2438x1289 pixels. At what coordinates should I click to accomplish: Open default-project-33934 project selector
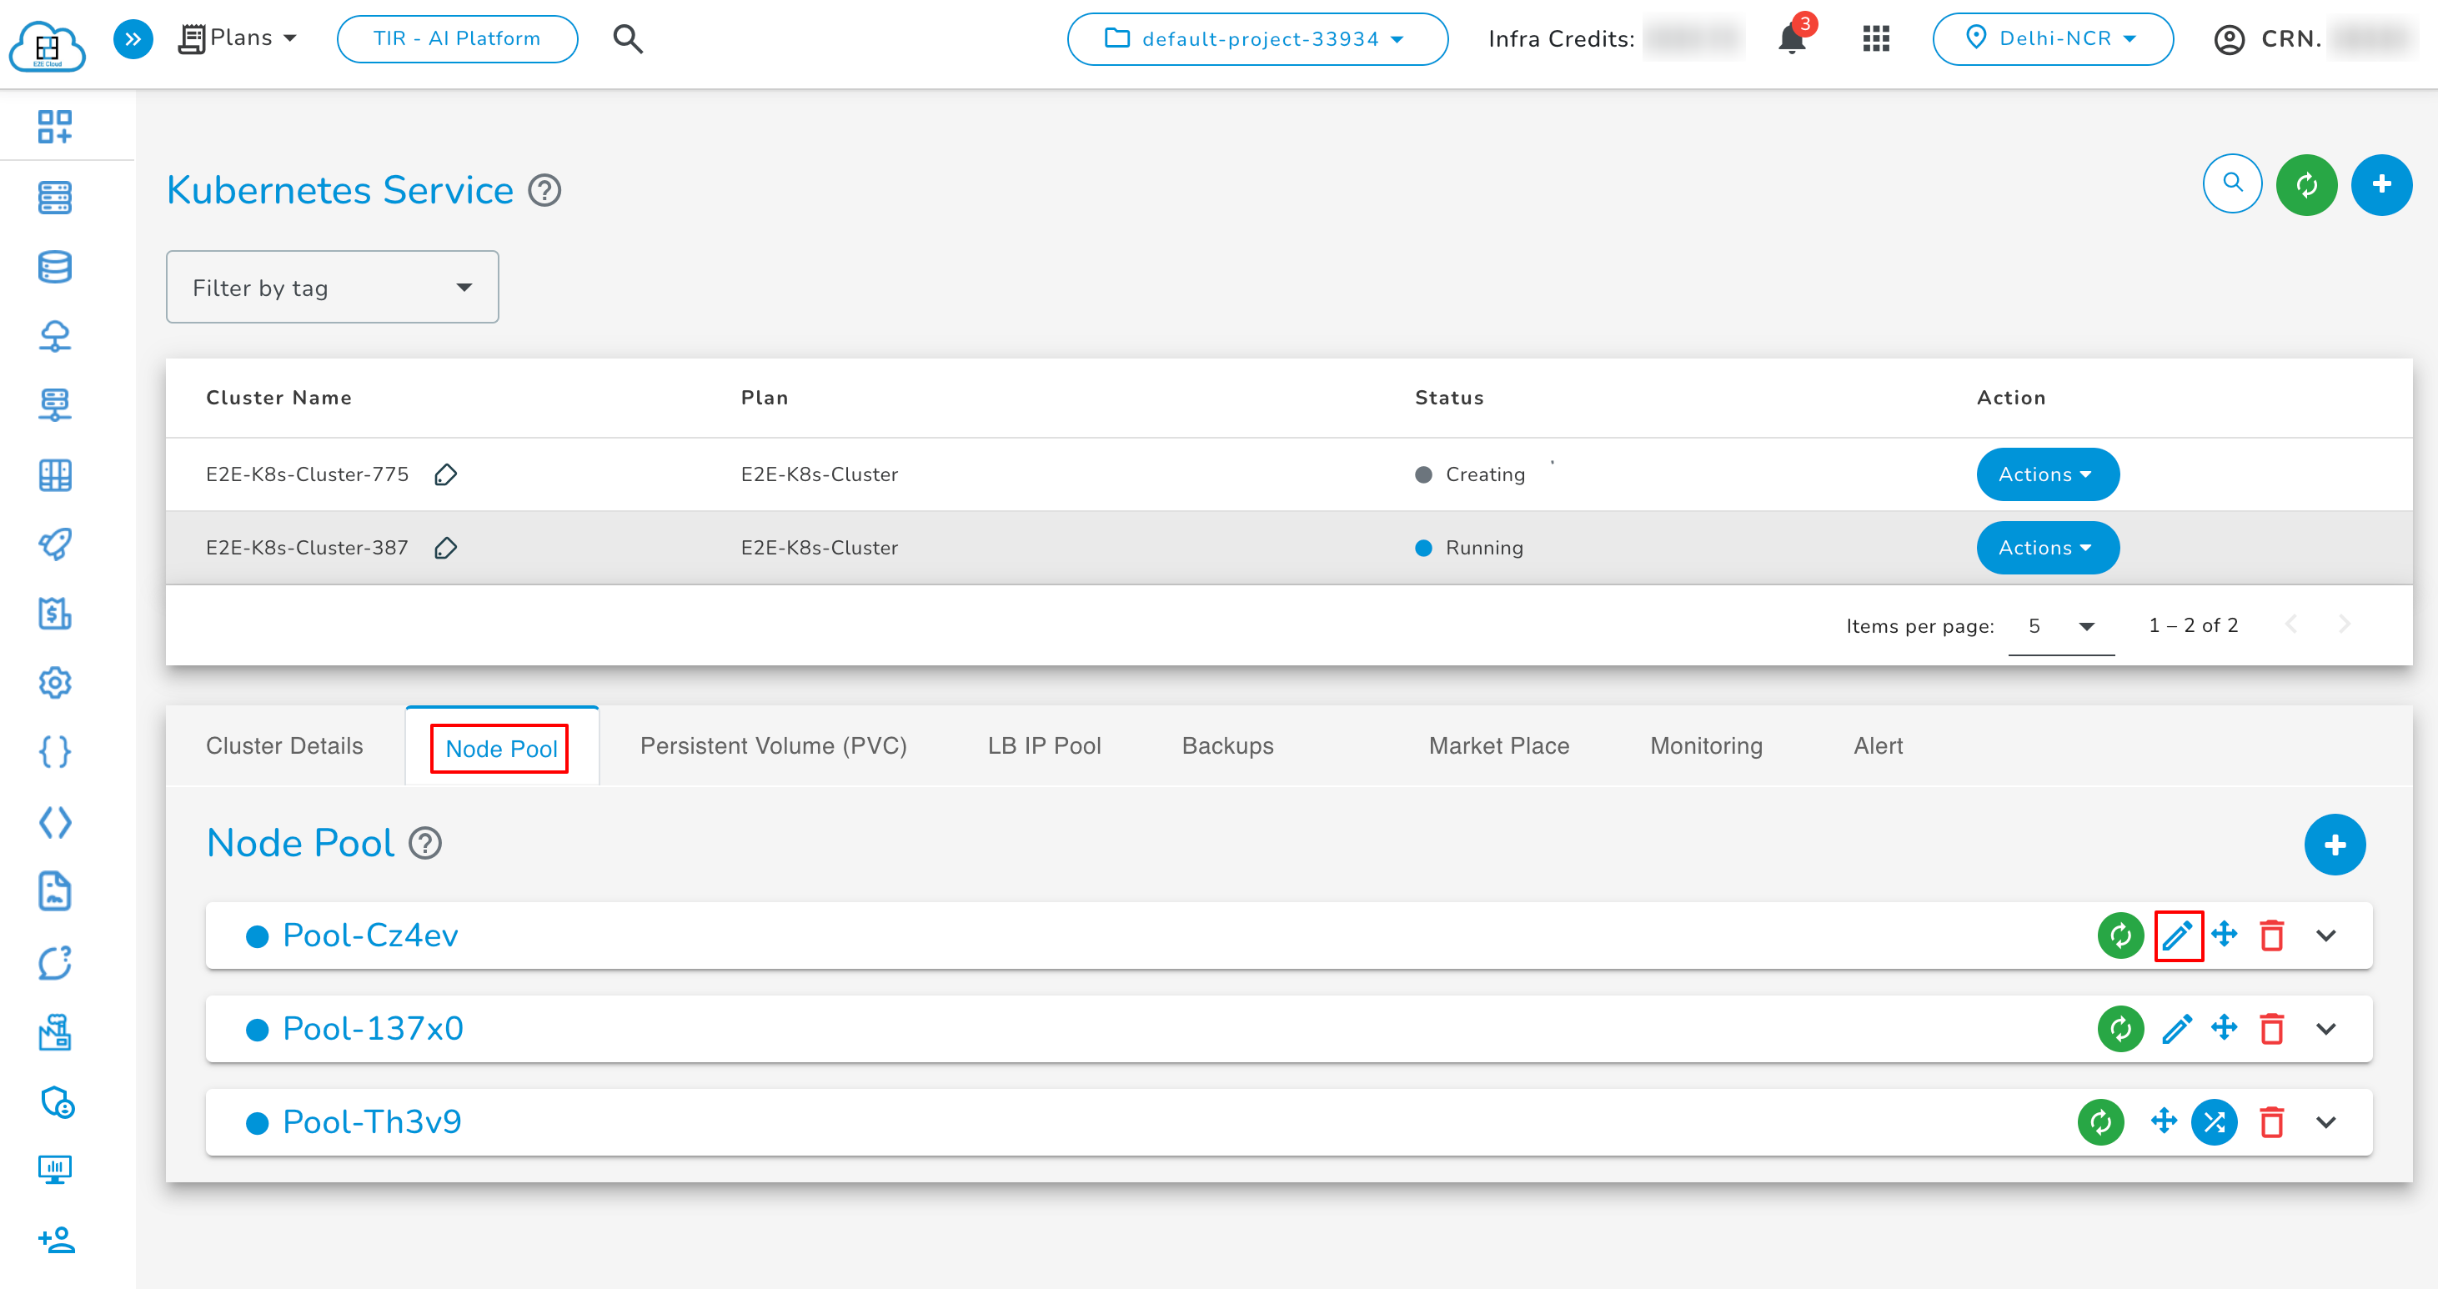coord(1257,39)
